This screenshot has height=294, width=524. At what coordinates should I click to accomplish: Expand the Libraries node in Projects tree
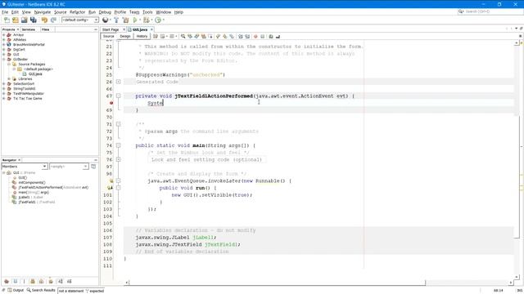(9, 79)
